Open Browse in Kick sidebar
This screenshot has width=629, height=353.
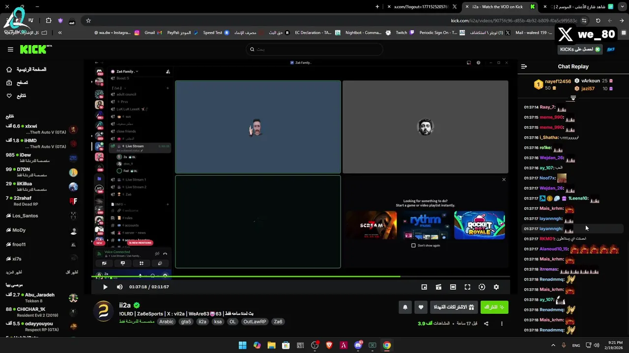17,83
